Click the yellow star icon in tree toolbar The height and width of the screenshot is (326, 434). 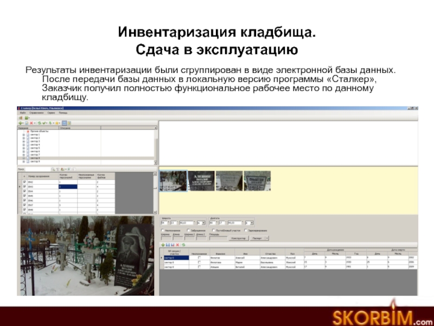(57, 123)
